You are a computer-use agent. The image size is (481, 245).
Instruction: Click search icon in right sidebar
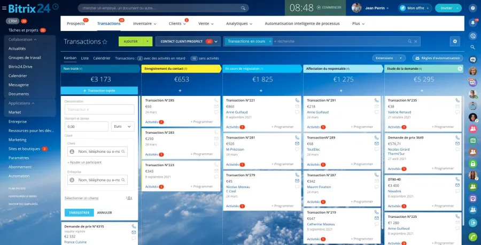coord(473,47)
